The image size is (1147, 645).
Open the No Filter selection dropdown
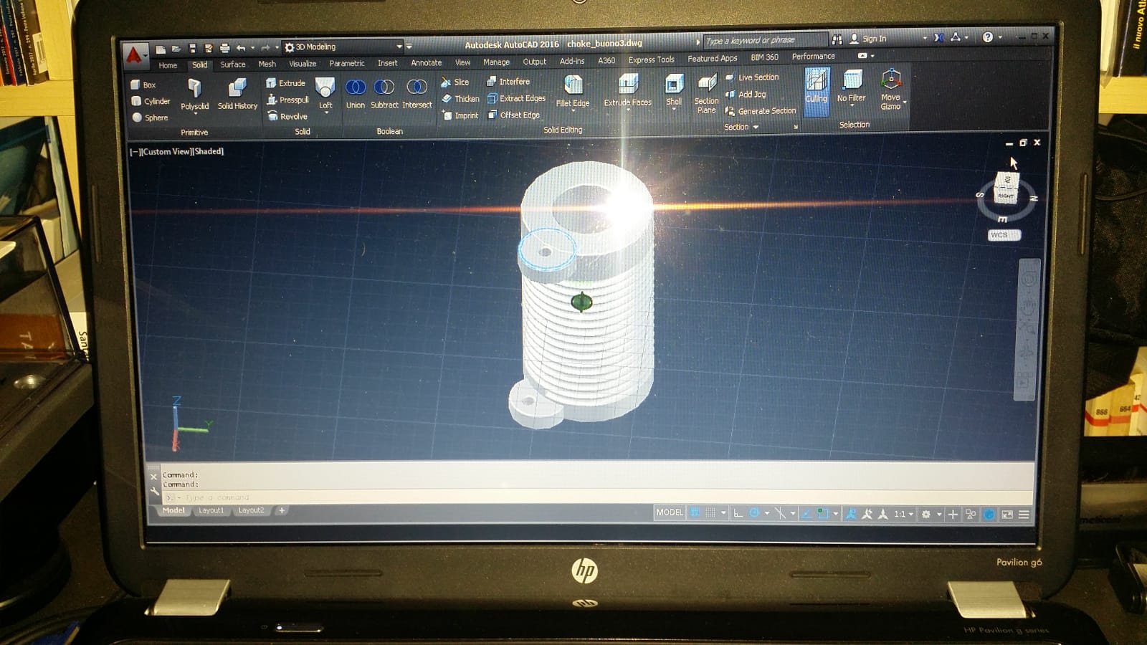click(852, 89)
